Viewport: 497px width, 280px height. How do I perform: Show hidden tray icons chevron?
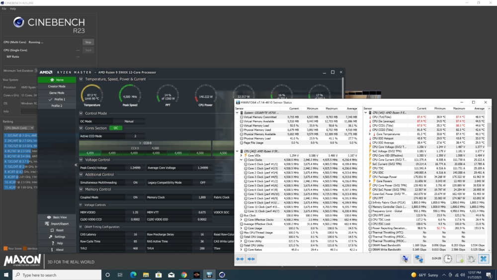pos(444,275)
